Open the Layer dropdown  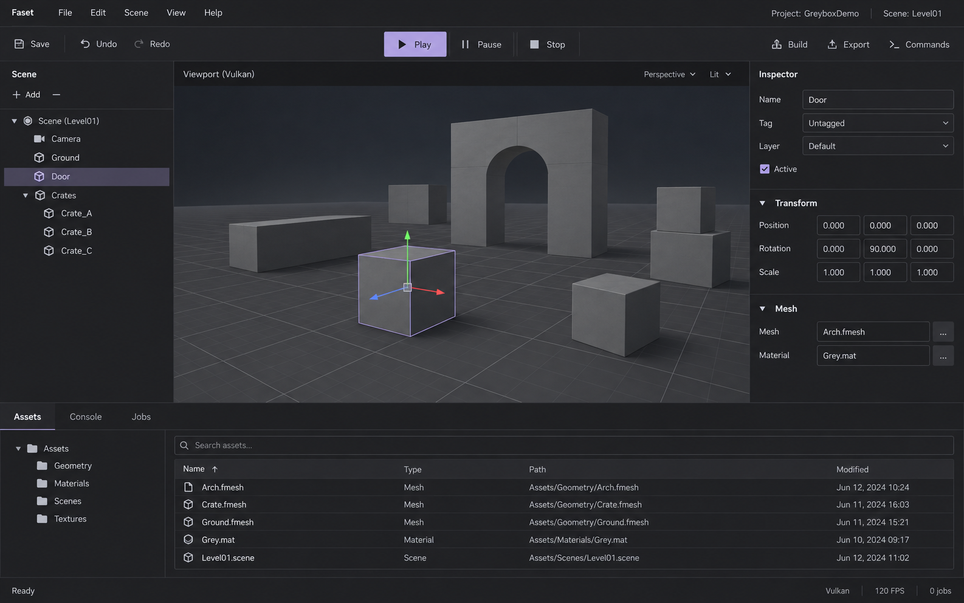878,146
